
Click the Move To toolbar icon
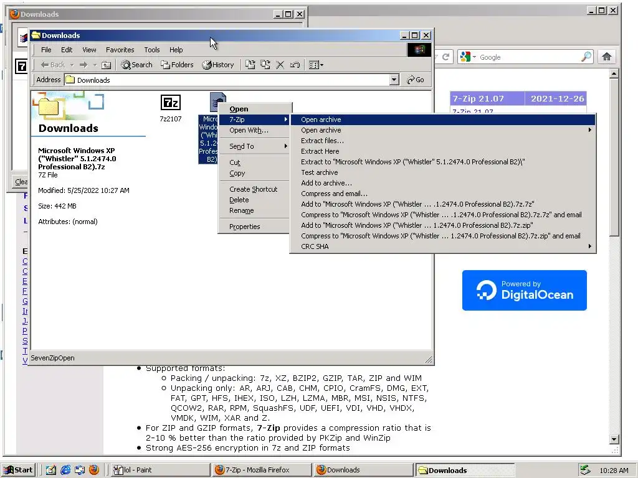click(250, 65)
